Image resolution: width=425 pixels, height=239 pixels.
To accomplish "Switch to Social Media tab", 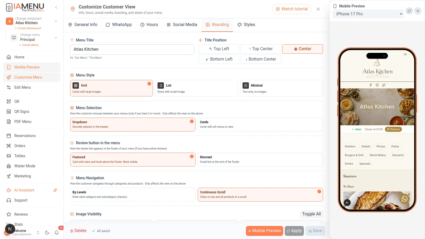I will pos(182,25).
